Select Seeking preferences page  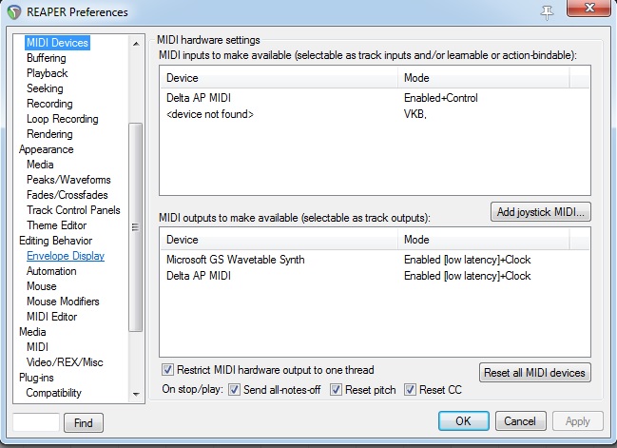[x=45, y=88]
